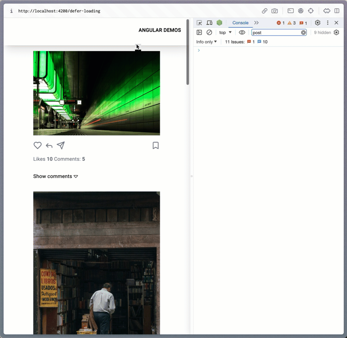The width and height of the screenshot is (347, 338).
Task: Toggle the inspect element picker
Action: [199, 23]
